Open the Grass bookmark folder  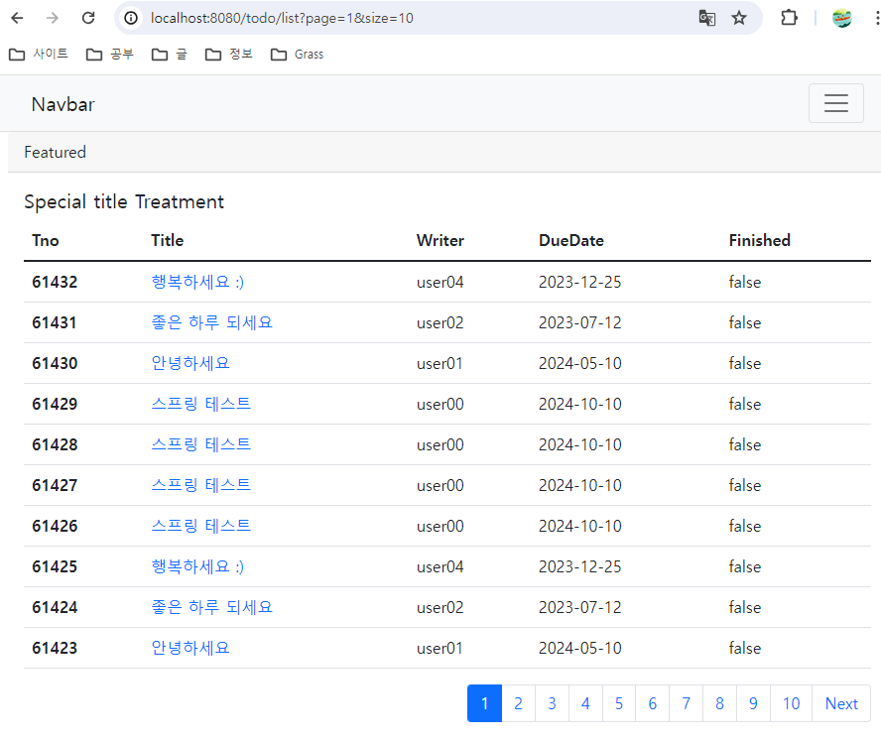(x=298, y=54)
